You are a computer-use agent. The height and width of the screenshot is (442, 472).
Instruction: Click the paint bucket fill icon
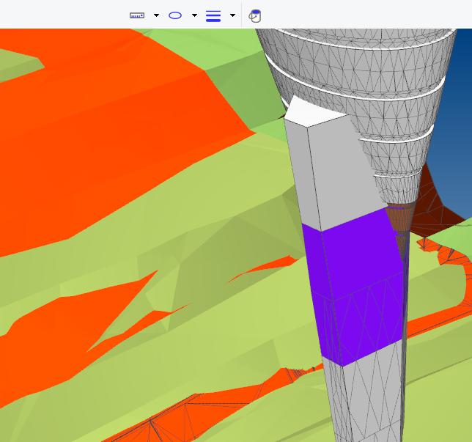pos(255,16)
